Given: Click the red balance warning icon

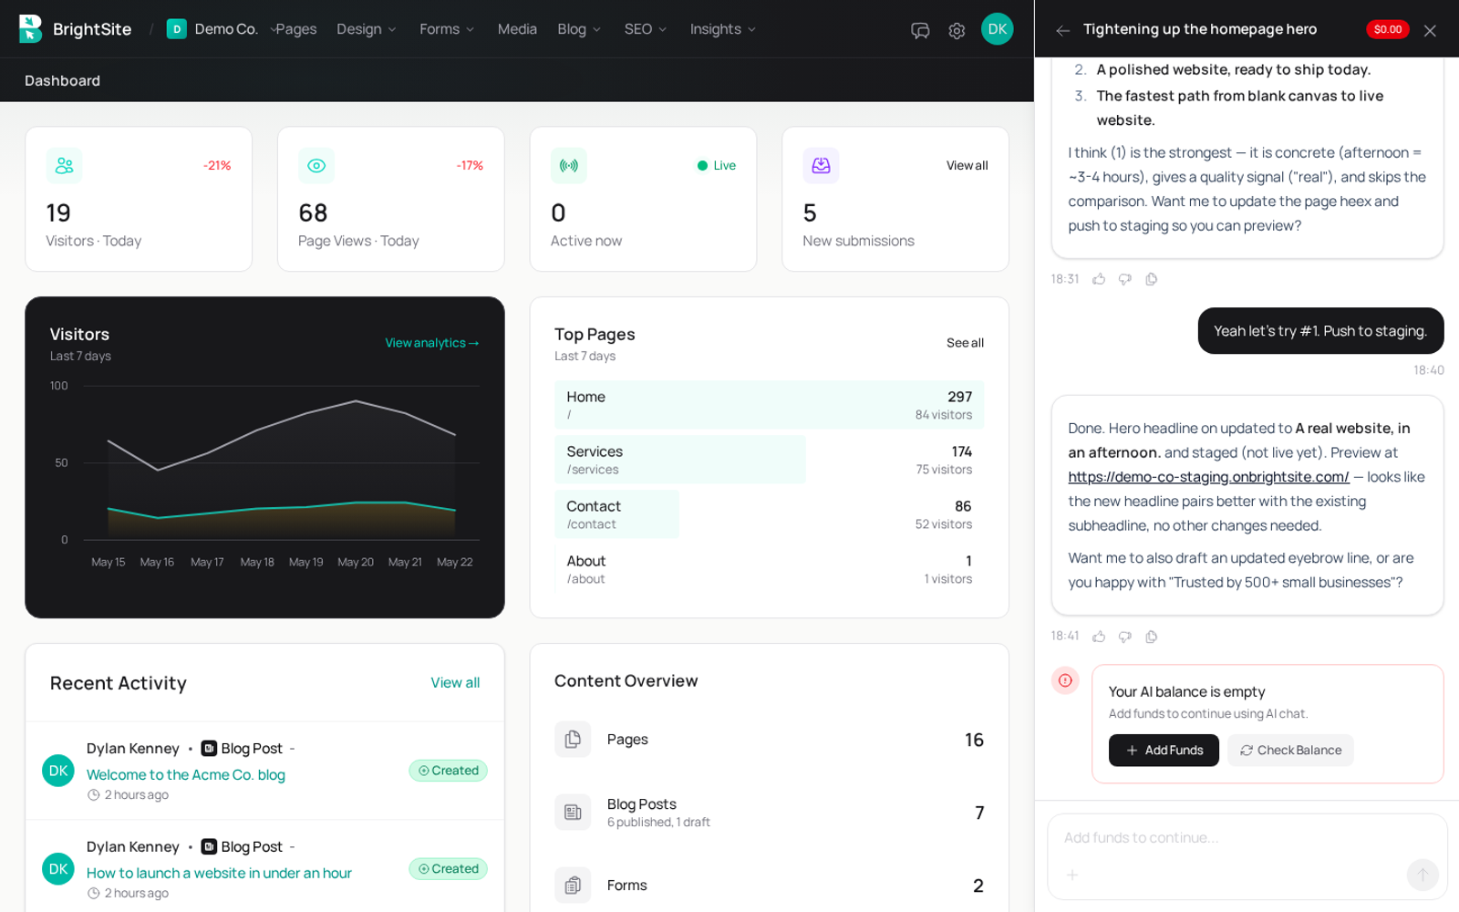Looking at the screenshot, I should pyautogui.click(x=1065, y=680).
